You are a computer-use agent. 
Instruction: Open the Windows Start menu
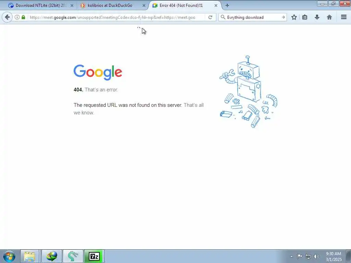coord(9,256)
